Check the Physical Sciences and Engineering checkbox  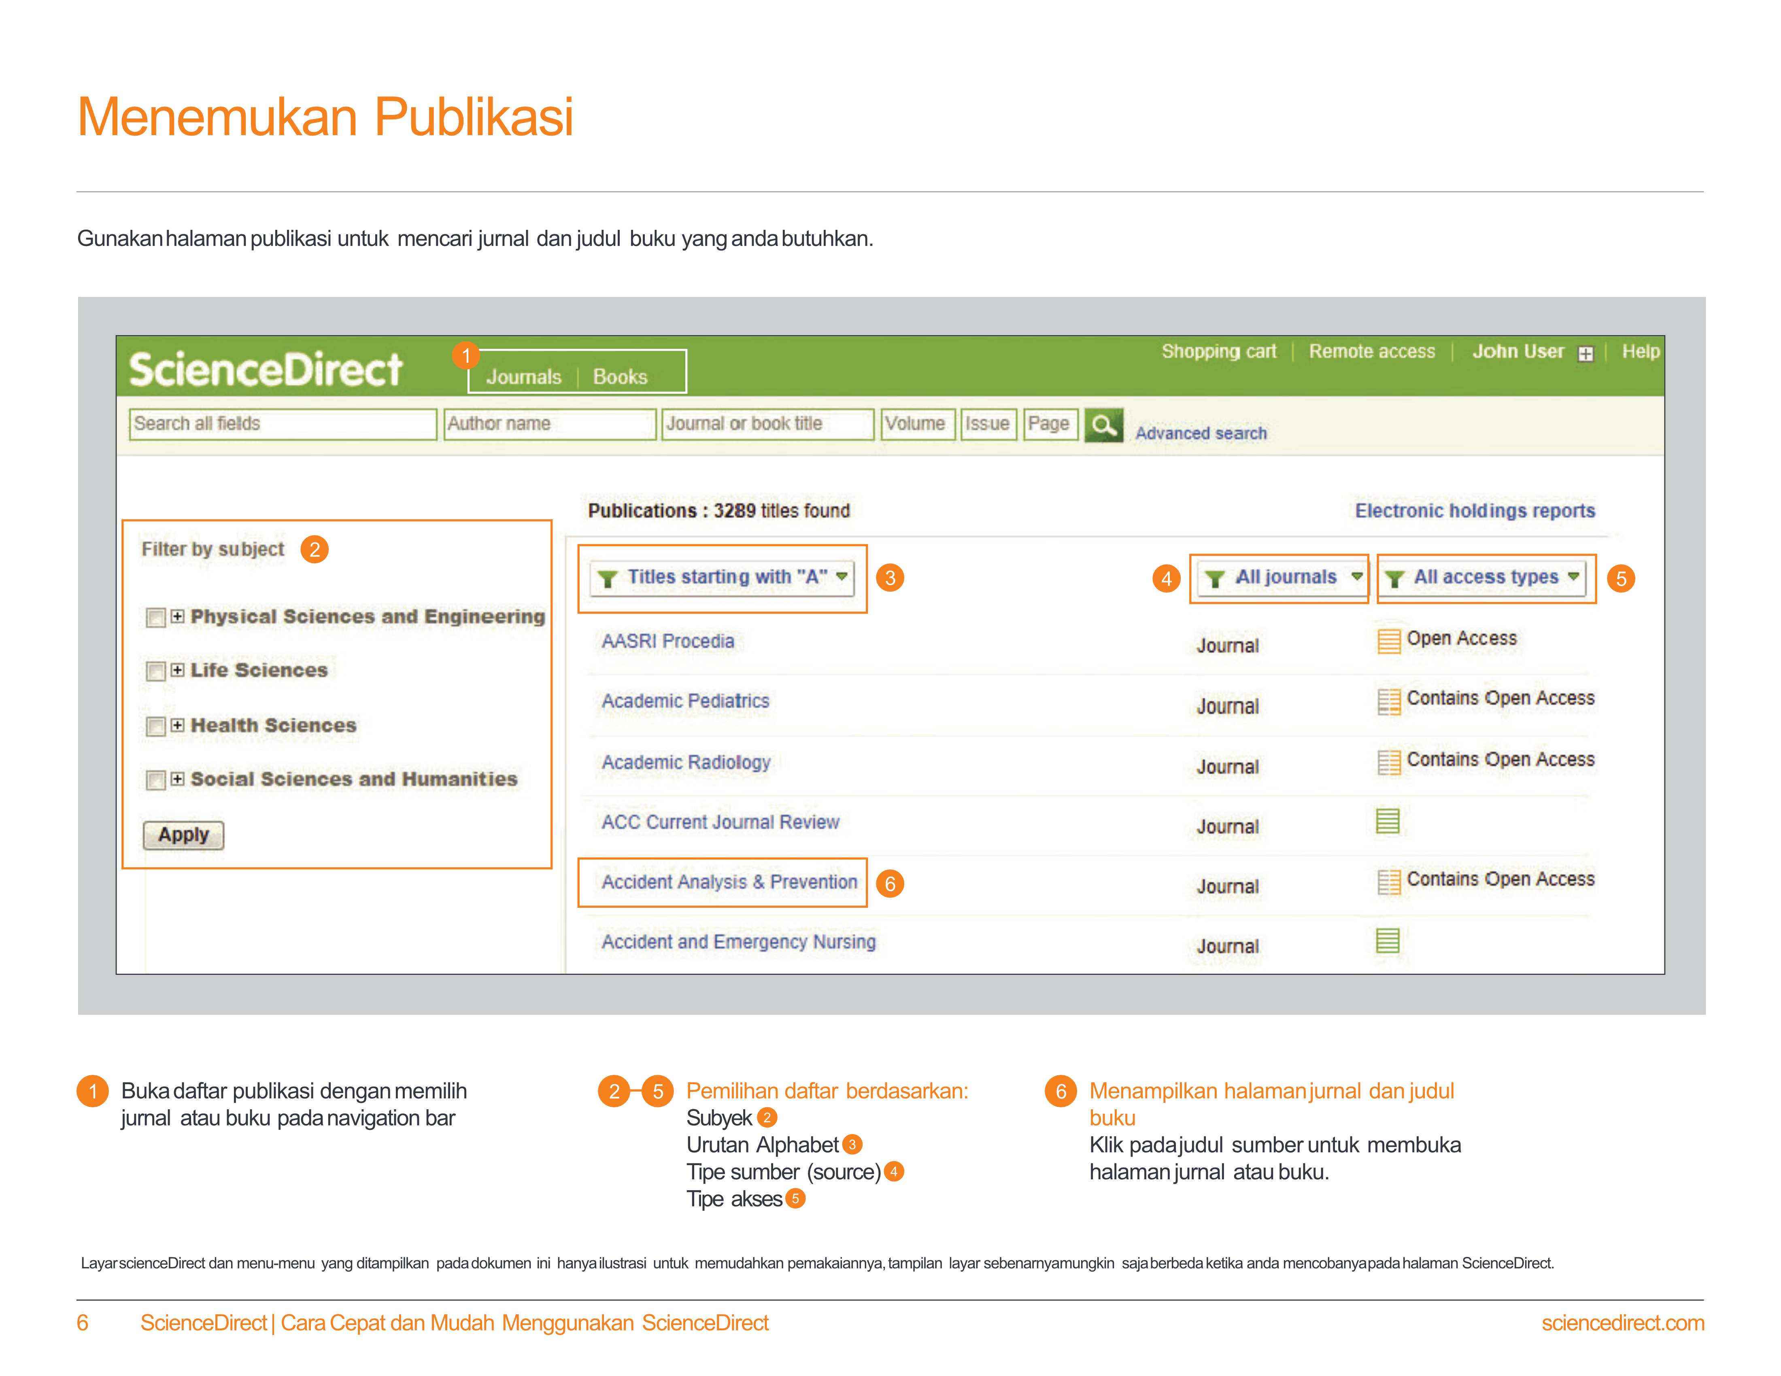tap(155, 618)
